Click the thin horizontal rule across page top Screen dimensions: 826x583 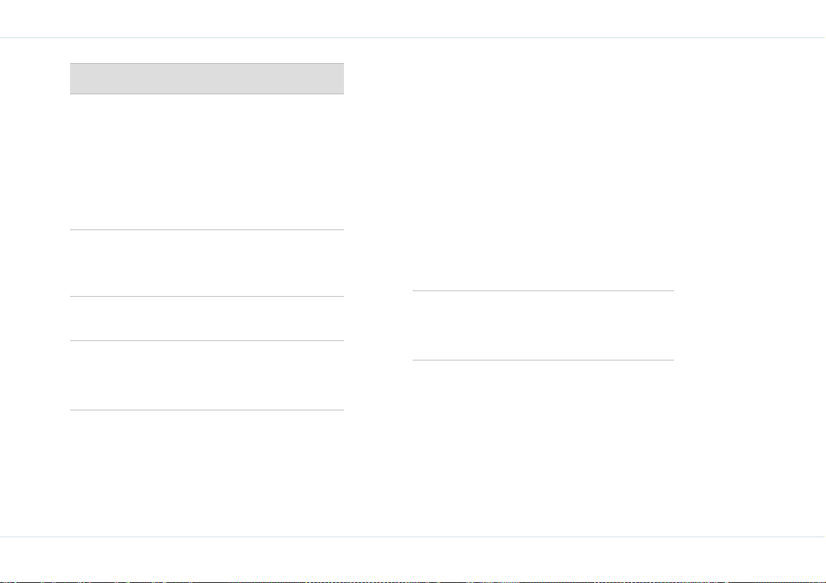pos(413,38)
